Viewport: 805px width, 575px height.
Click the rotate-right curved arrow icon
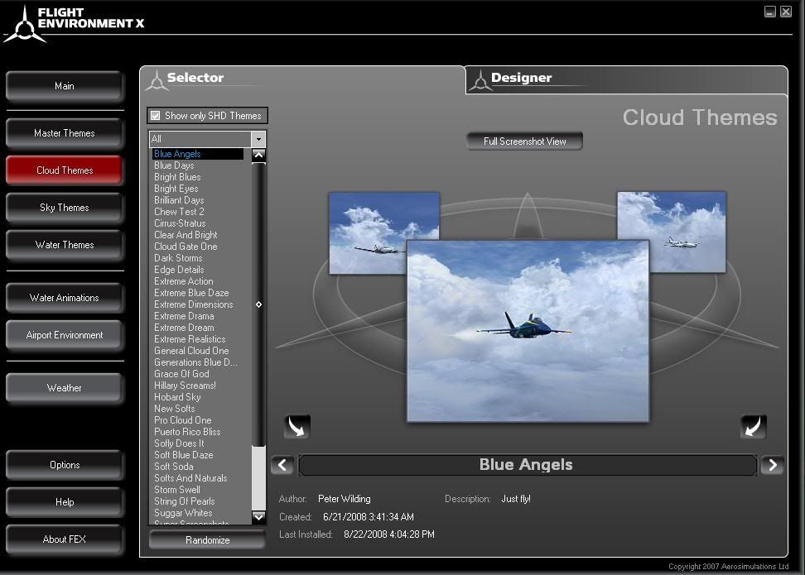[753, 427]
